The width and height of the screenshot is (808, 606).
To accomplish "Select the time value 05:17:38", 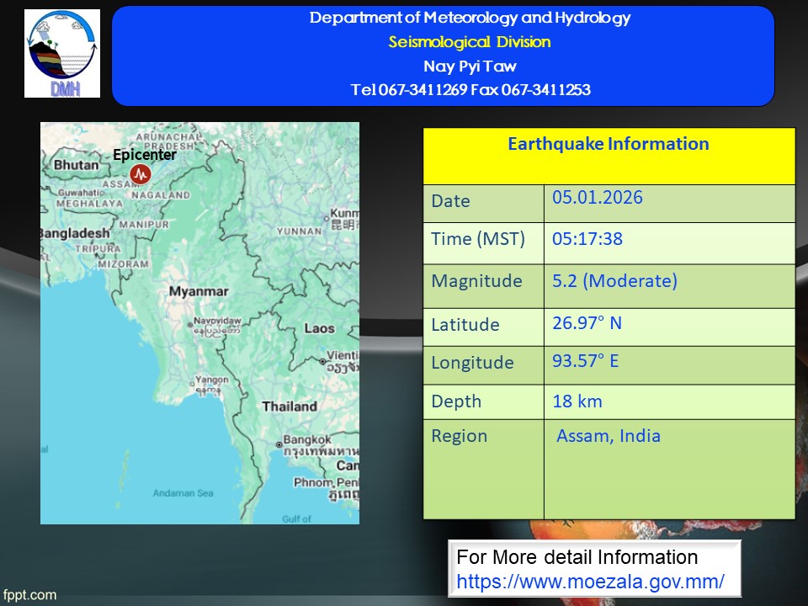I will click(587, 239).
